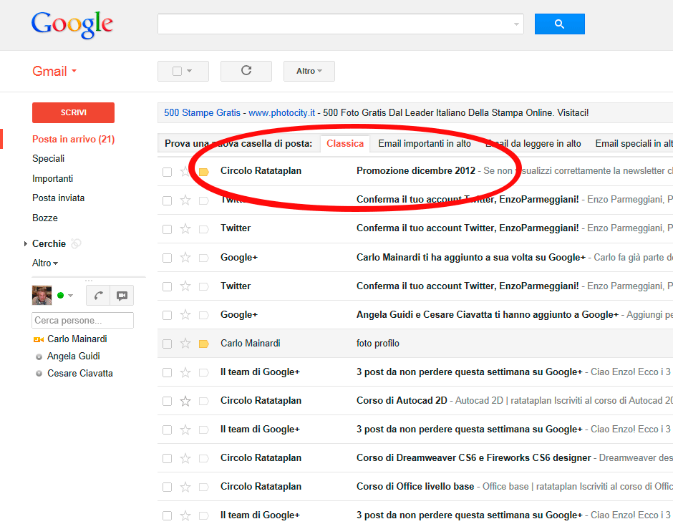Click the user profile photo in chat
Image resolution: width=673 pixels, height=524 pixels.
point(42,295)
